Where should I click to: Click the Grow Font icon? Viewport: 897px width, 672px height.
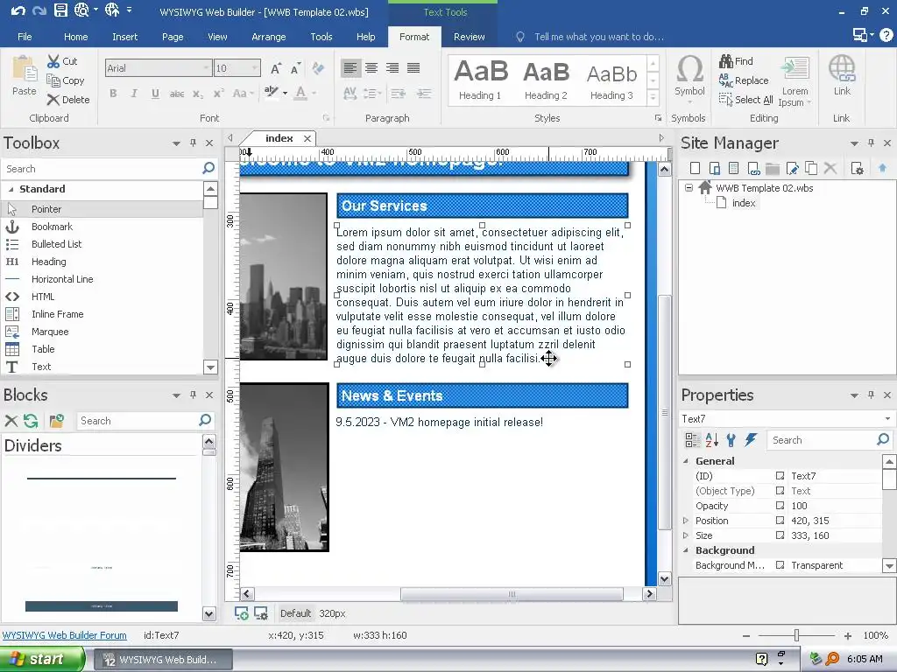pos(275,68)
